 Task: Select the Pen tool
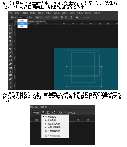coord(10,79)
